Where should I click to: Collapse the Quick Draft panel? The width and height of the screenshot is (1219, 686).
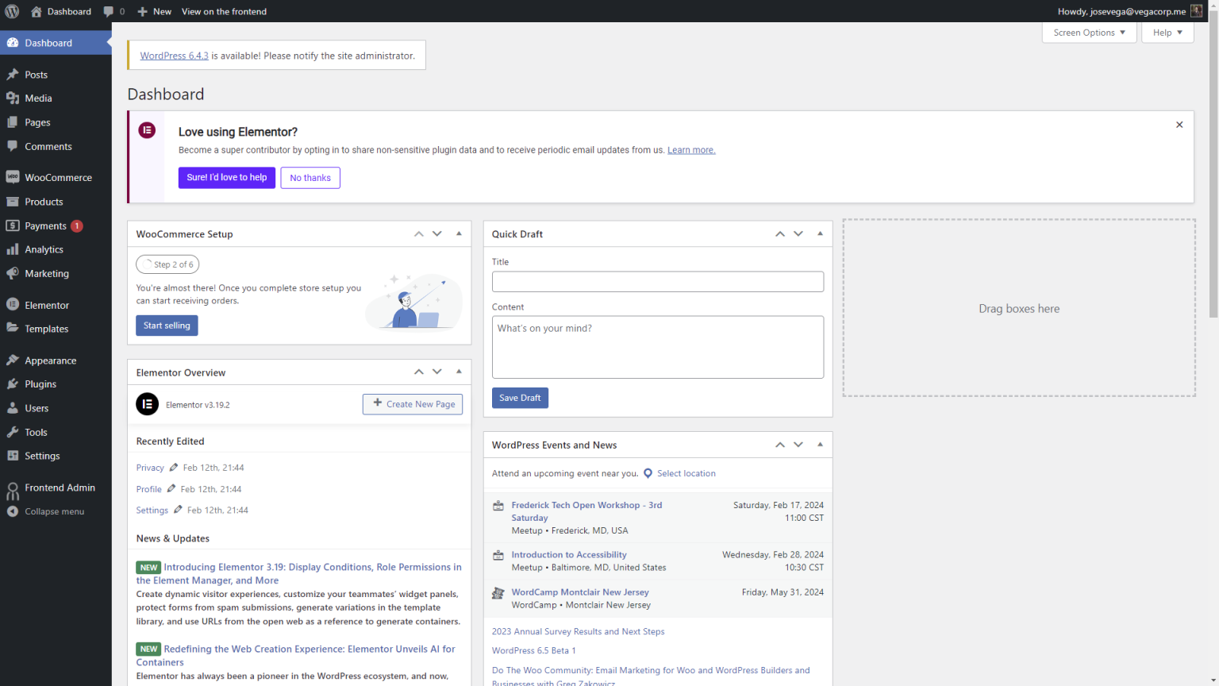(819, 233)
